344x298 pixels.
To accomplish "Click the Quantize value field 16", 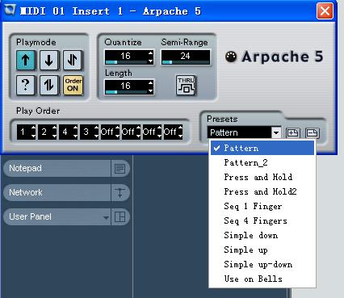I will point(126,56).
